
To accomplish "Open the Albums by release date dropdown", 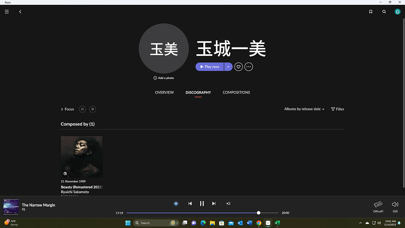I will (304, 109).
